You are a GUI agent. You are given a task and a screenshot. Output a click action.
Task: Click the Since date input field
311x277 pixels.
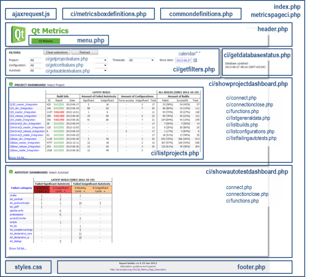pos(183,60)
